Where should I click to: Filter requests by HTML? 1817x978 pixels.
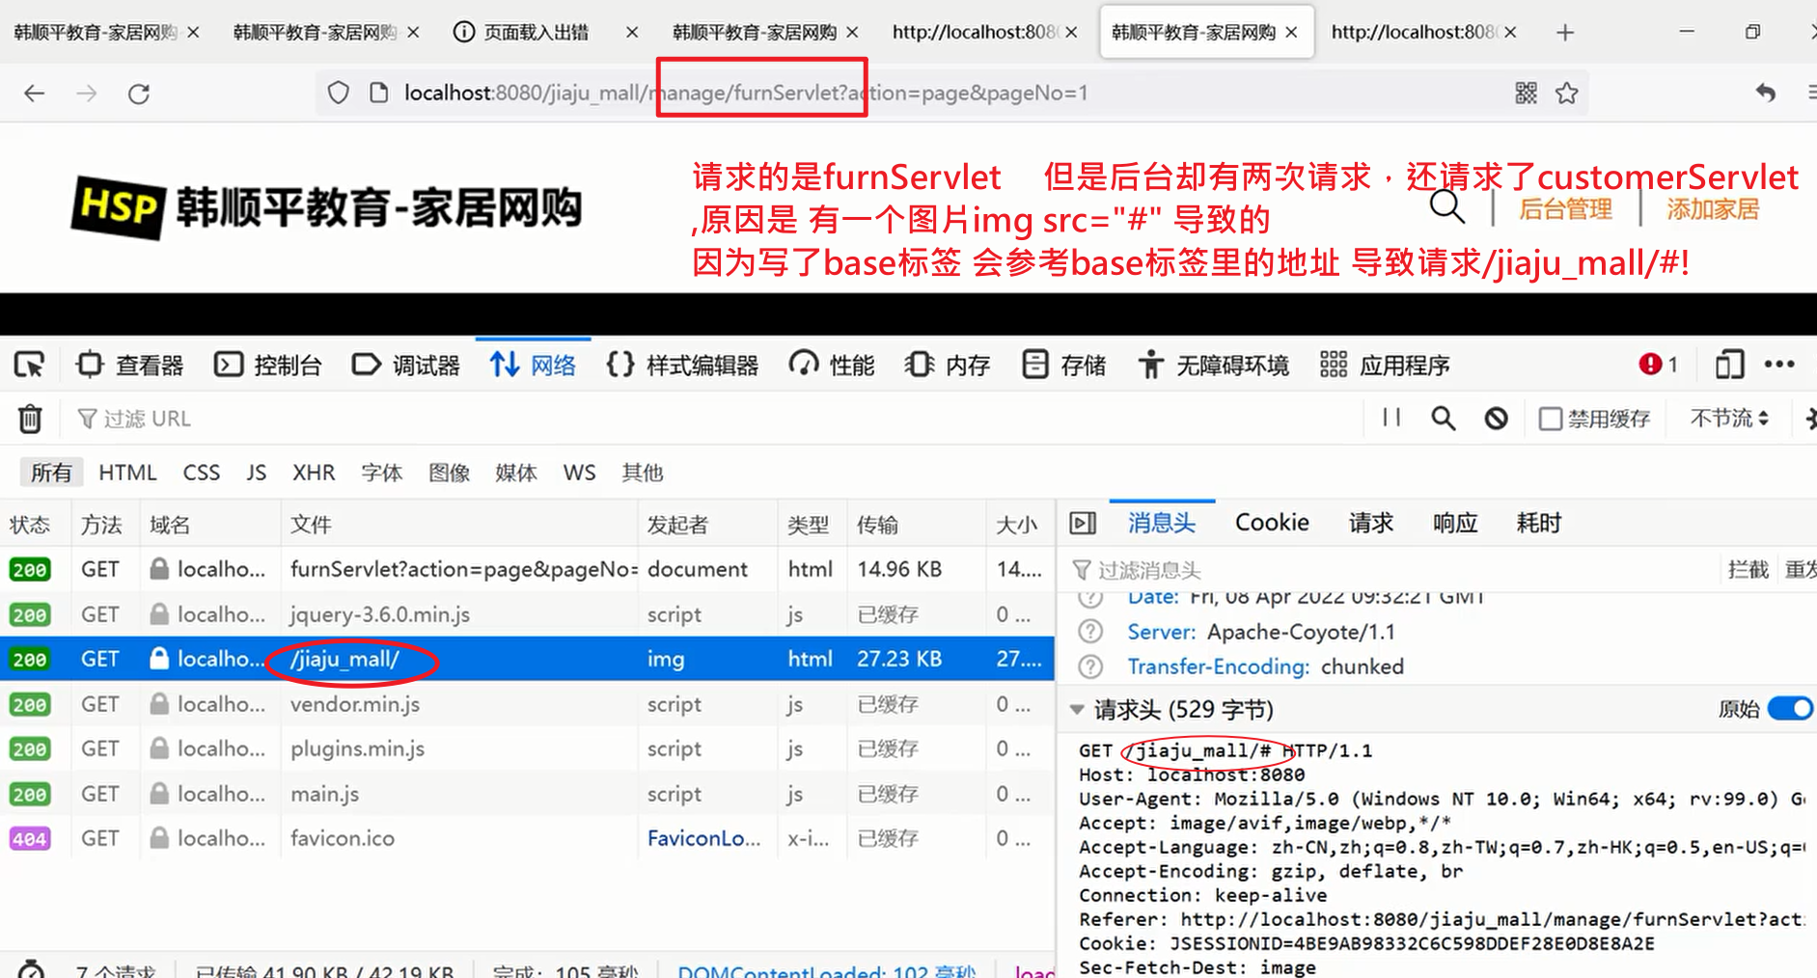point(127,473)
